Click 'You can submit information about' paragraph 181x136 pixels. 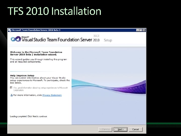[x=40, y=80]
